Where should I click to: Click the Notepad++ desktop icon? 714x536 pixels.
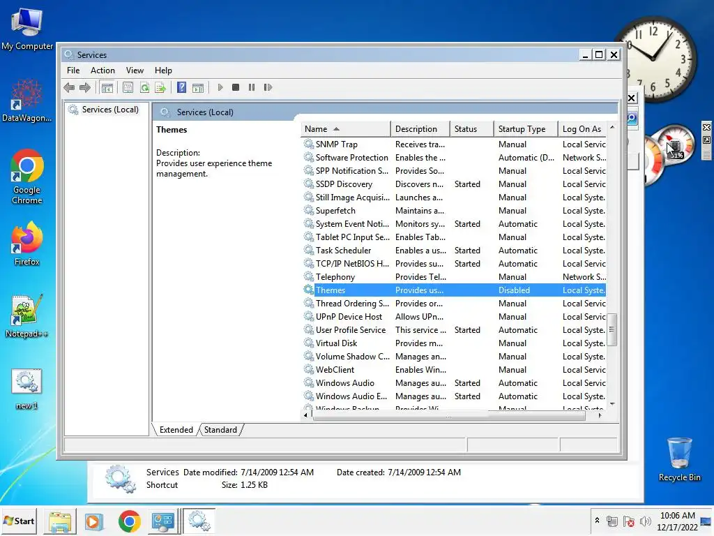coord(27,316)
